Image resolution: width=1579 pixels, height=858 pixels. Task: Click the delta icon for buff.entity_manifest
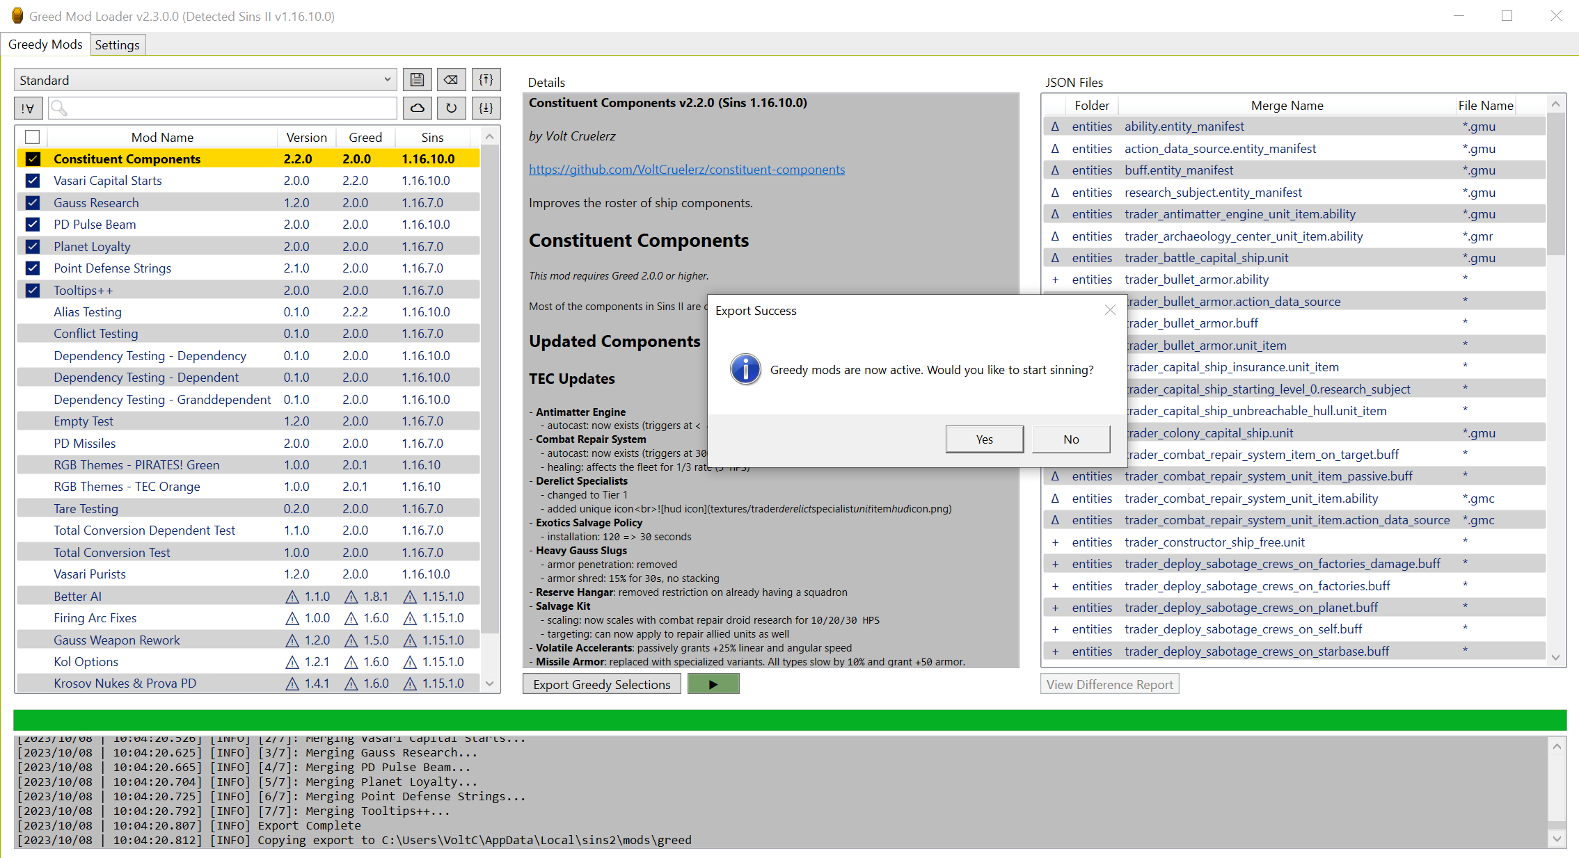(1055, 170)
